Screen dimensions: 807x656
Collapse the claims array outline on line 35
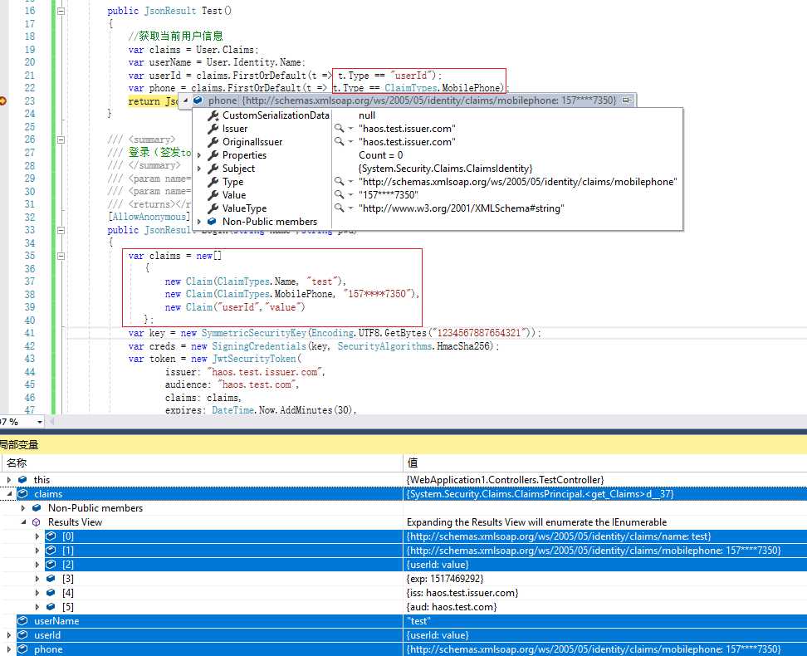[61, 256]
